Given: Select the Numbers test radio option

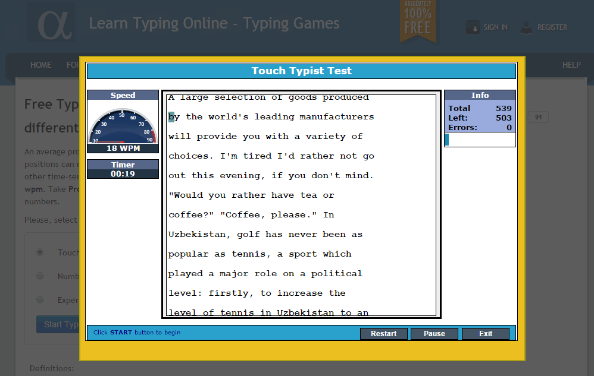Looking at the screenshot, I should pyautogui.click(x=40, y=276).
